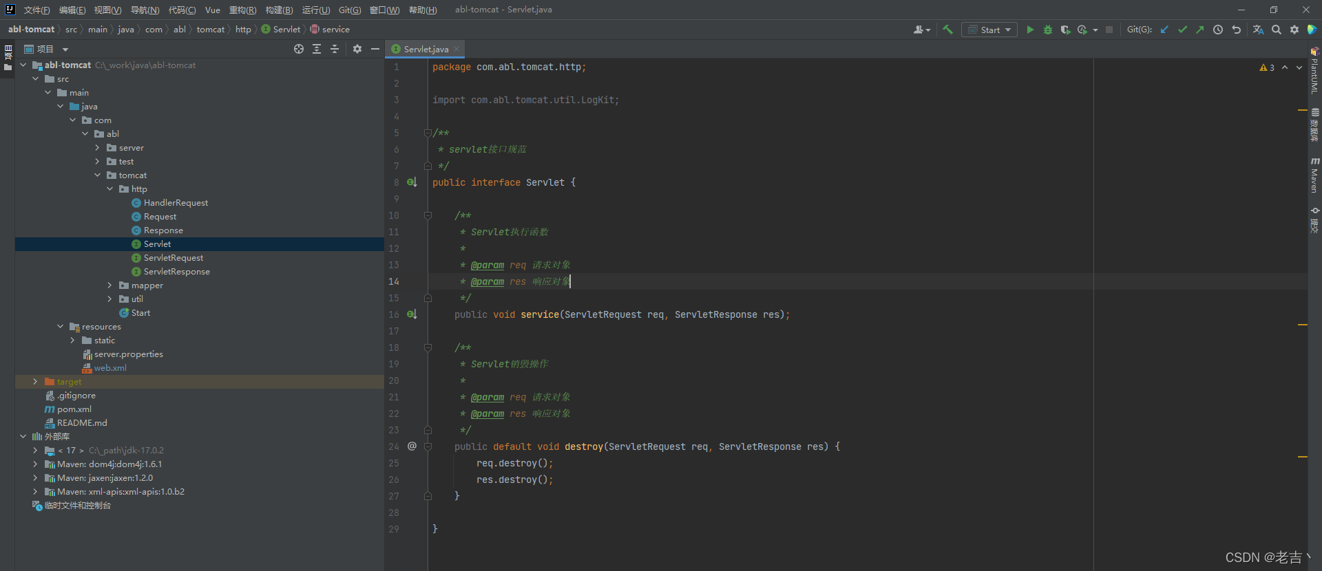The width and height of the screenshot is (1322, 571).
Task: Collapse all nodes in Project panel
Action: tap(335, 49)
